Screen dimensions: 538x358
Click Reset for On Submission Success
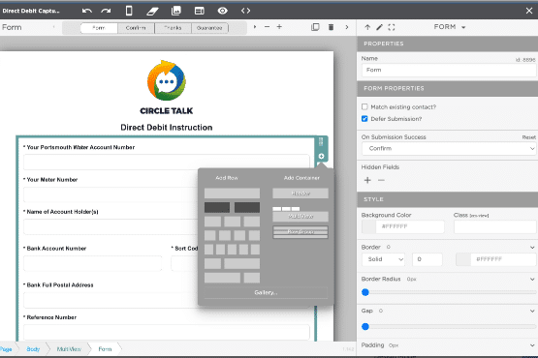(x=528, y=137)
